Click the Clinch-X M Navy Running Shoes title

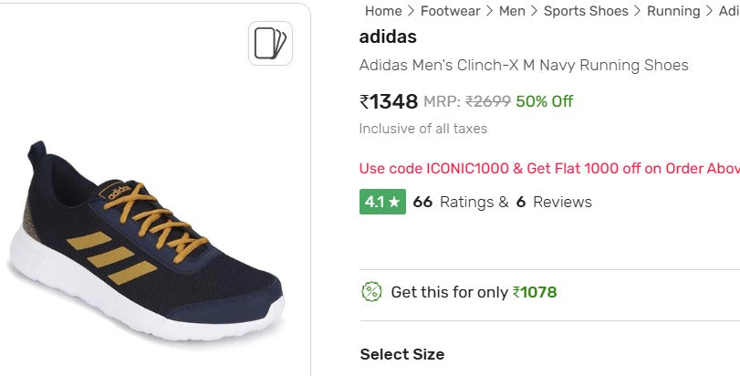(524, 66)
